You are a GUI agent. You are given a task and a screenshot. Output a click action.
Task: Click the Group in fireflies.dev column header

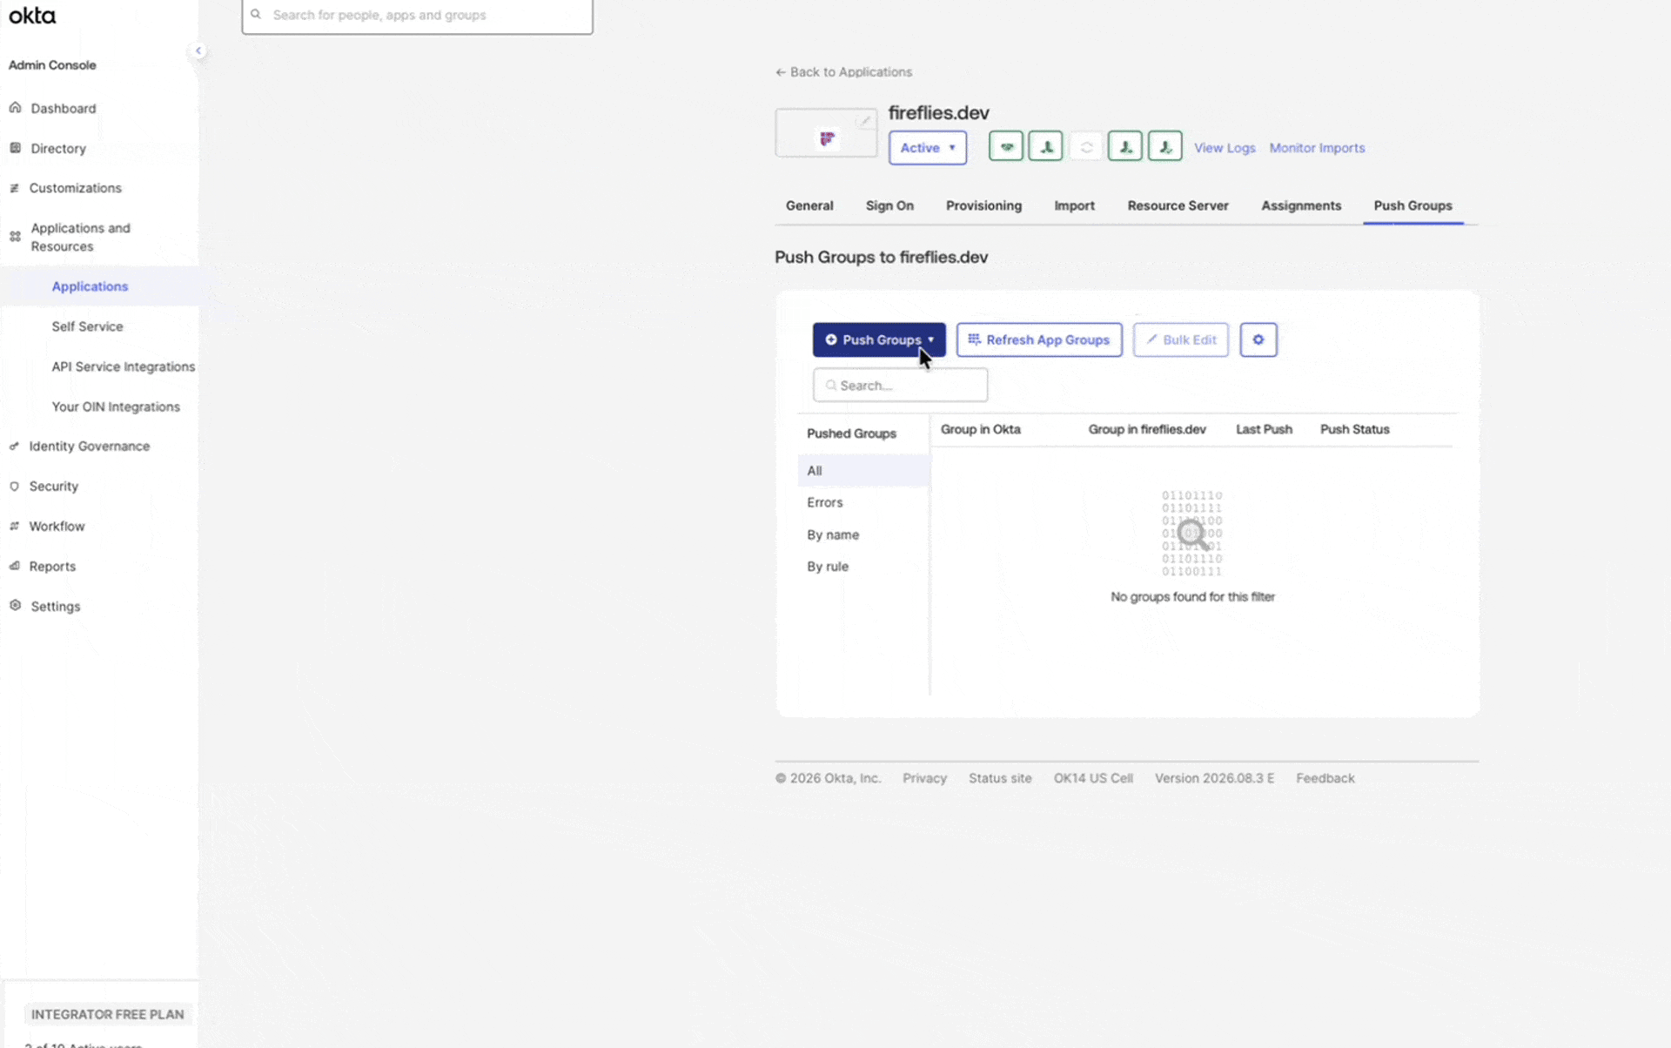[x=1147, y=429]
